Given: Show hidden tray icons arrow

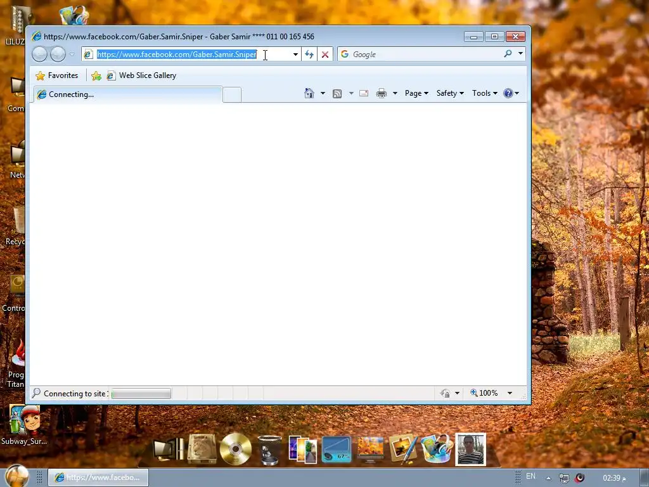Looking at the screenshot, I should [548, 478].
